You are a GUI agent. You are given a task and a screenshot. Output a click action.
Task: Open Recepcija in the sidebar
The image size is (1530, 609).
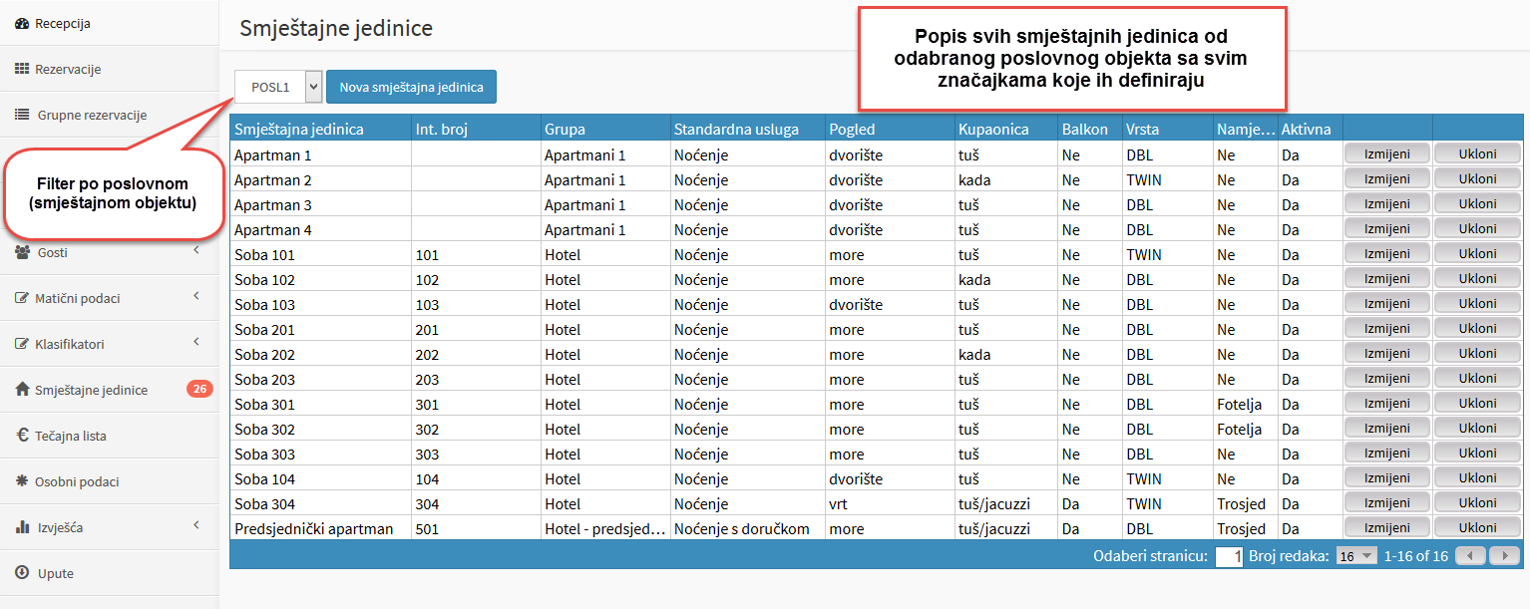coord(109,23)
